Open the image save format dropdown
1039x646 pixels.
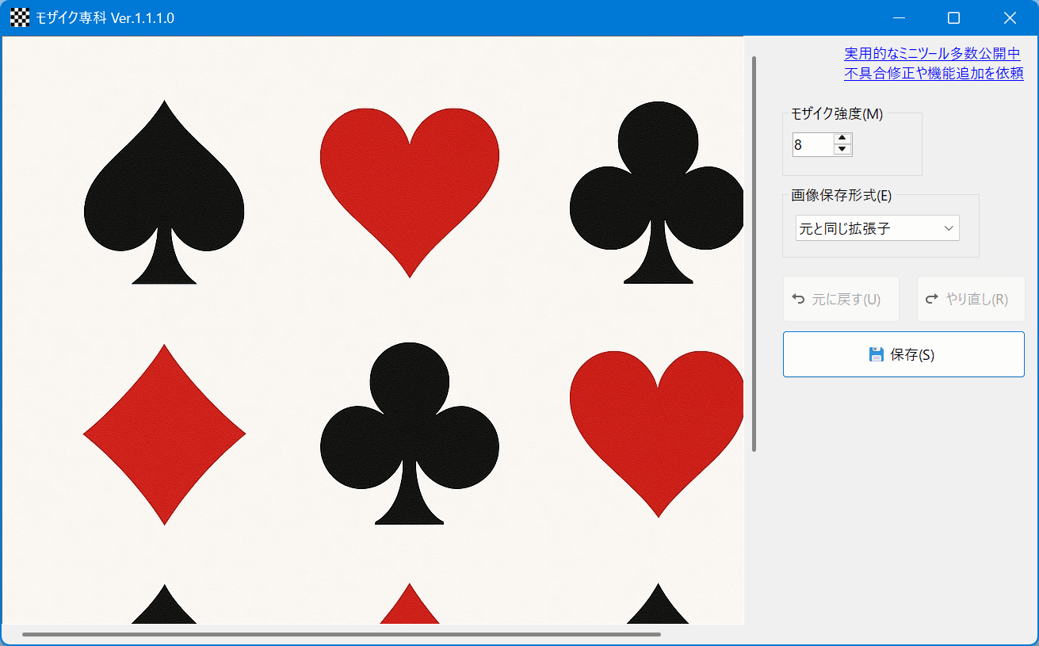click(877, 228)
